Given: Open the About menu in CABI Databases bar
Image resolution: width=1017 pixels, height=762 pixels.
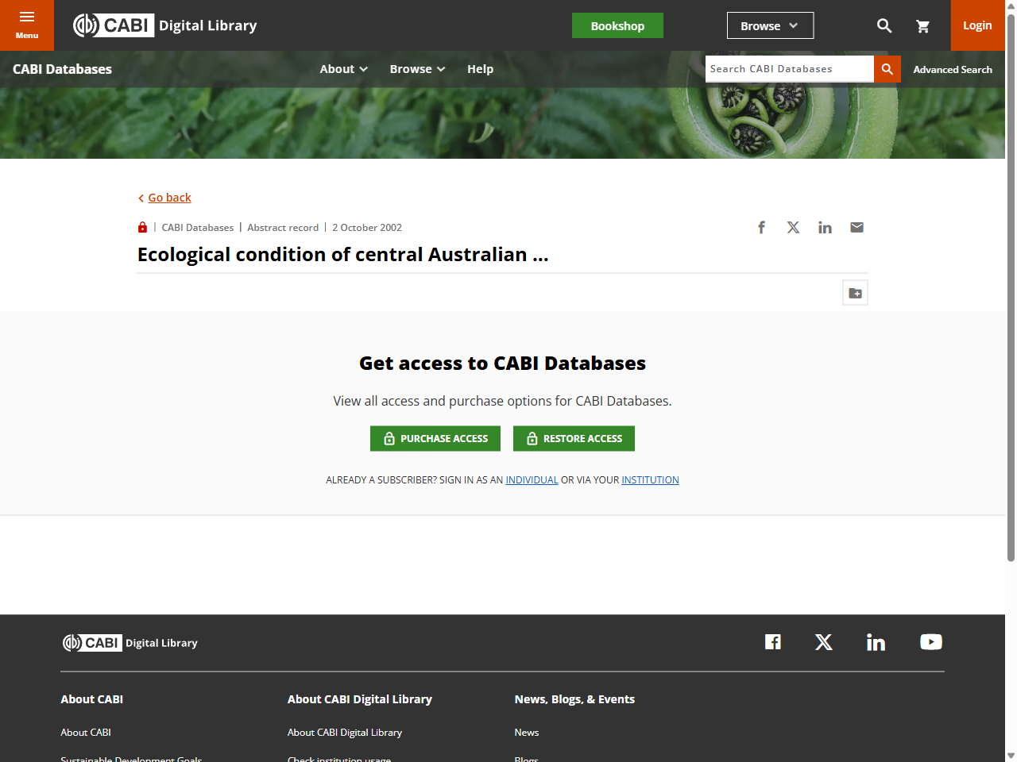Looking at the screenshot, I should (x=343, y=69).
